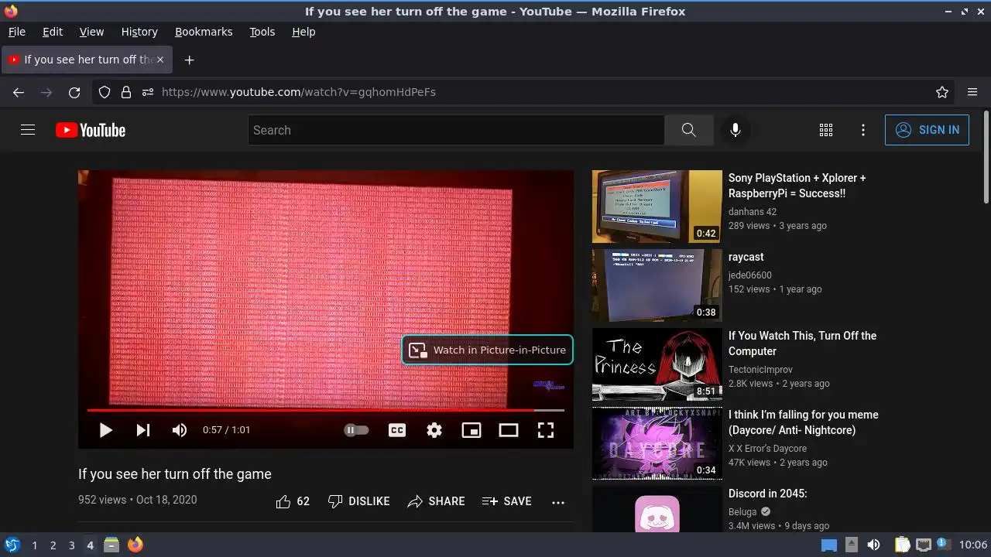Enter full screen mode
The width and height of the screenshot is (991, 557).
pyautogui.click(x=546, y=430)
